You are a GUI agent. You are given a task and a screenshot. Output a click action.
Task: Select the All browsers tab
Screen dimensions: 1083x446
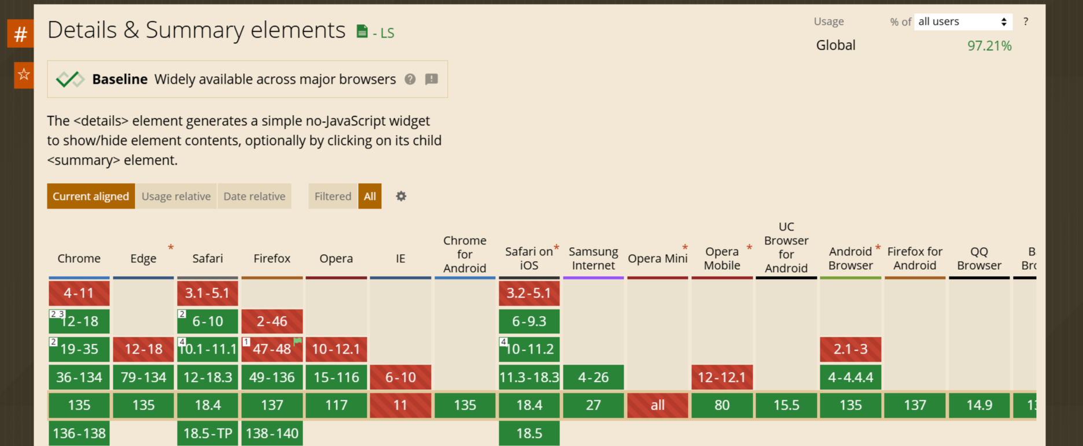370,196
